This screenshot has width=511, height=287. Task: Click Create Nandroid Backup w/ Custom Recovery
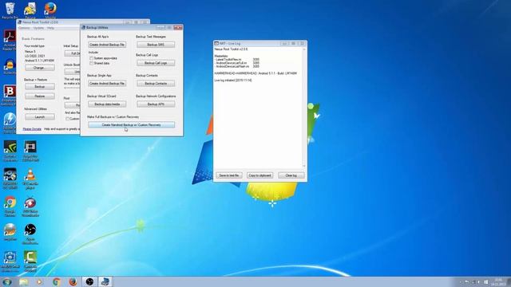(x=131, y=125)
